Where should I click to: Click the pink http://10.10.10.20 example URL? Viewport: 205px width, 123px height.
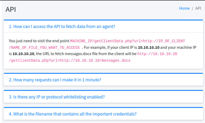pos(157,54)
